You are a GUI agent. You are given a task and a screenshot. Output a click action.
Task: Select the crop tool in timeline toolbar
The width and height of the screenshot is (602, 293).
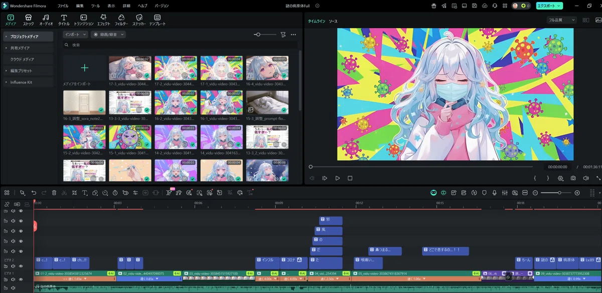74,192
